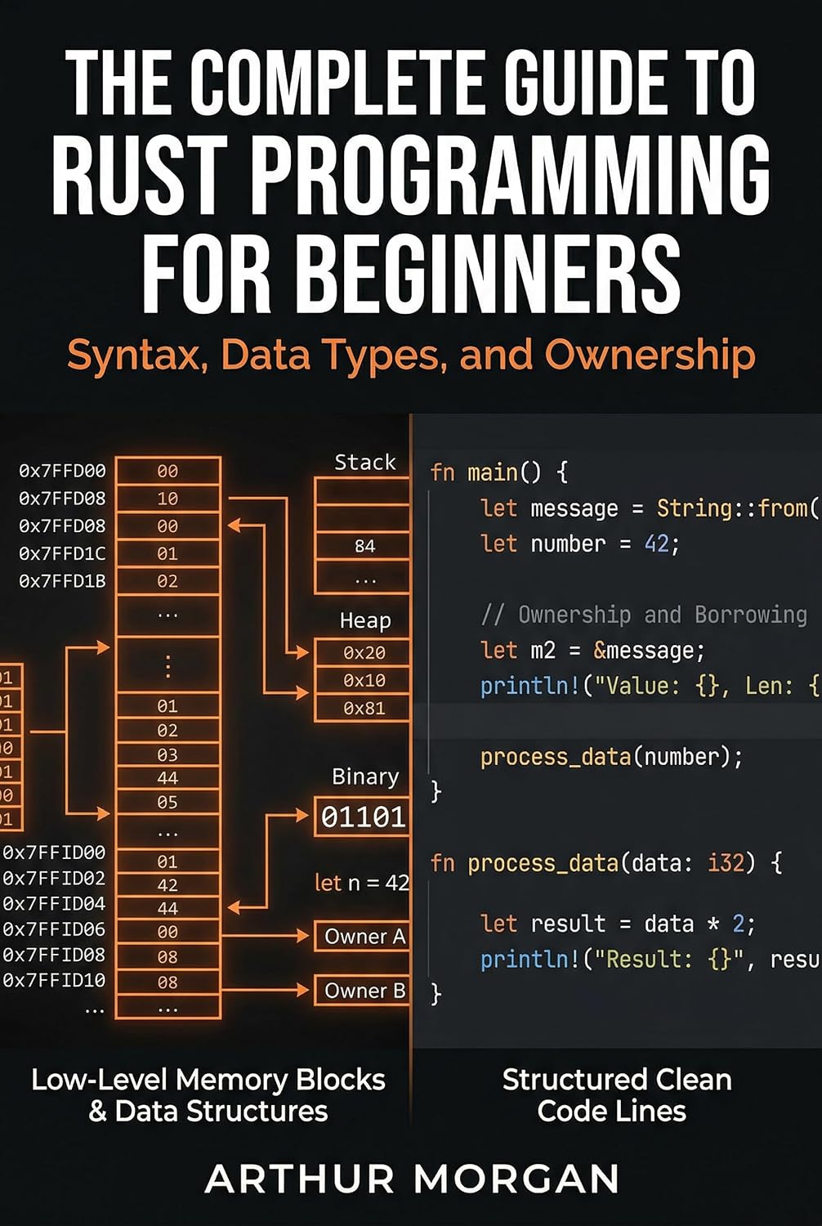Select the memory address "0x7FFID08"
This screenshot has height=1226, width=822.
[x=54, y=955]
